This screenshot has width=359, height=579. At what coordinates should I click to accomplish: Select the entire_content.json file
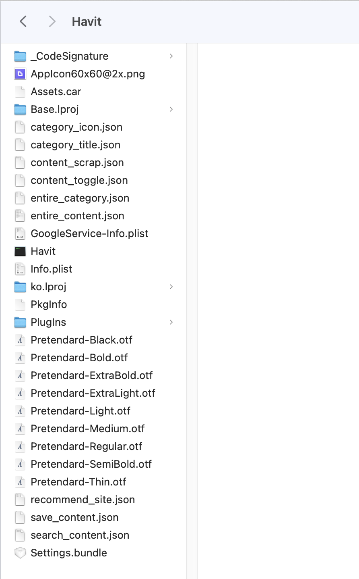(x=93, y=216)
